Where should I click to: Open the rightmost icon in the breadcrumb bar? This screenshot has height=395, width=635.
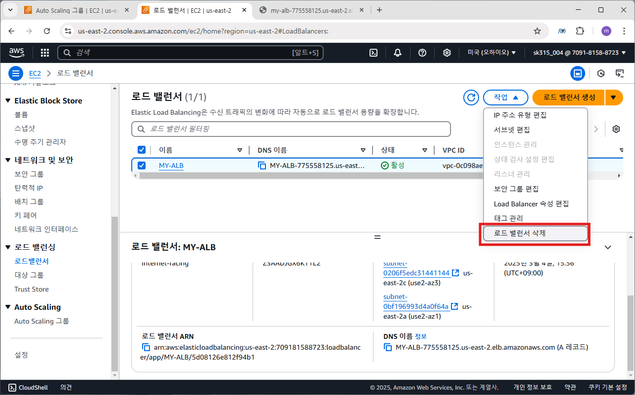coord(620,73)
